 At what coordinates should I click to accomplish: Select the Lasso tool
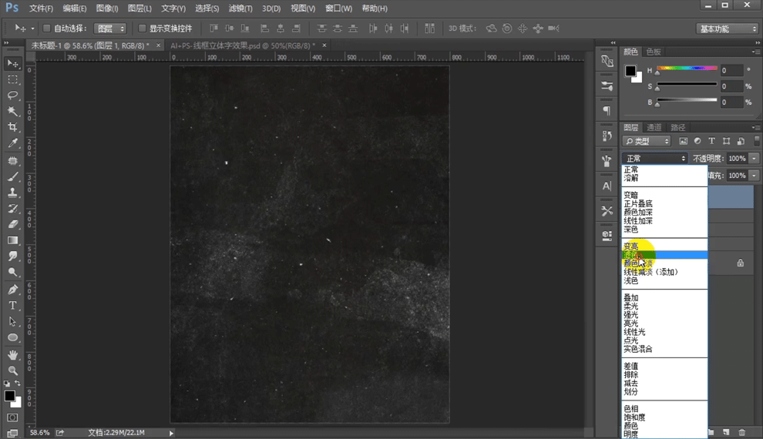pyautogui.click(x=12, y=96)
